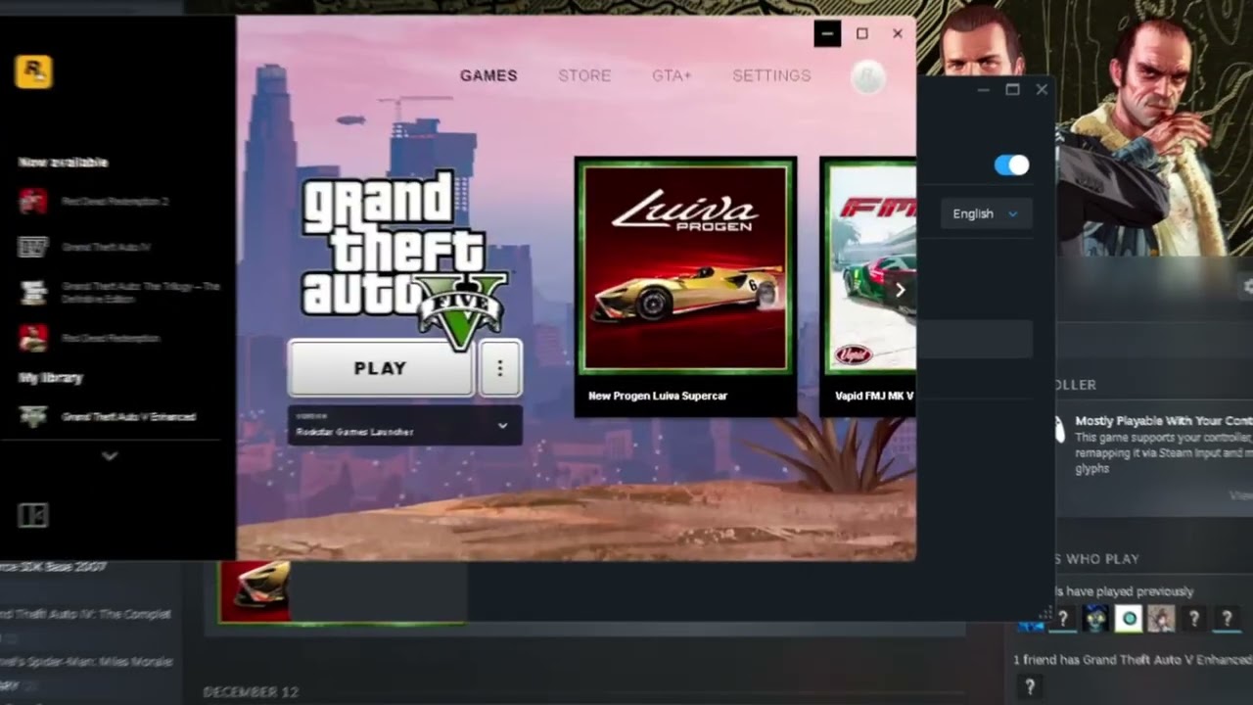Image resolution: width=1253 pixels, height=705 pixels.
Task: Close the Steam properties dialog
Action: coord(1042,89)
